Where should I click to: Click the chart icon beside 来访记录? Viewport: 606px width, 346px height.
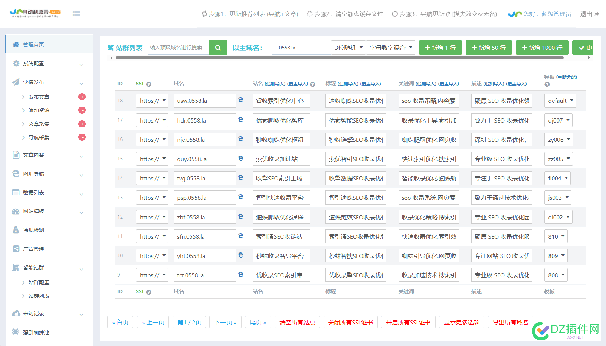[16, 313]
